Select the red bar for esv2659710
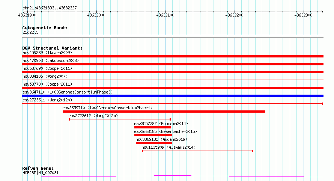 164,112
